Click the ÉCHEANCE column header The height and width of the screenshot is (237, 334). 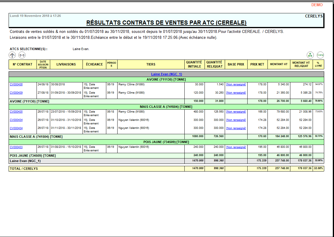pyautogui.click(x=94, y=64)
